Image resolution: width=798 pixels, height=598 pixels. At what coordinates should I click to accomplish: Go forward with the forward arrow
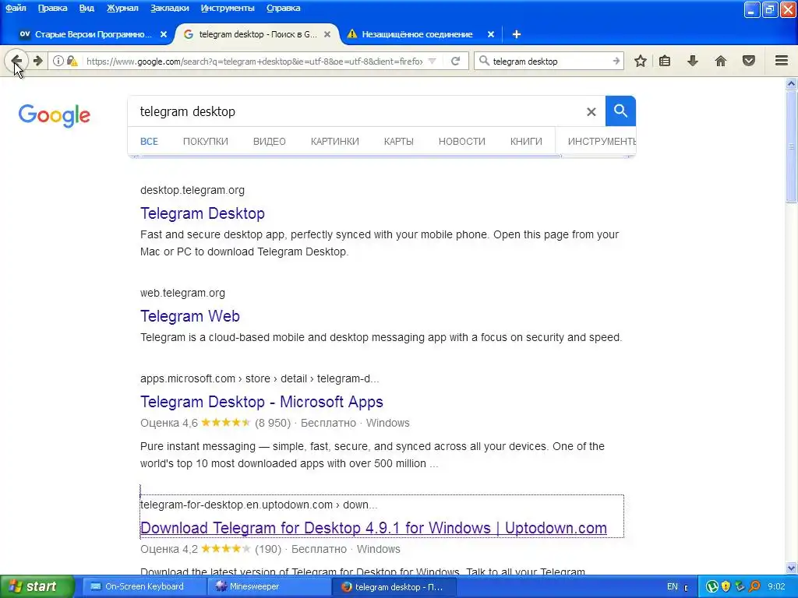click(x=38, y=61)
